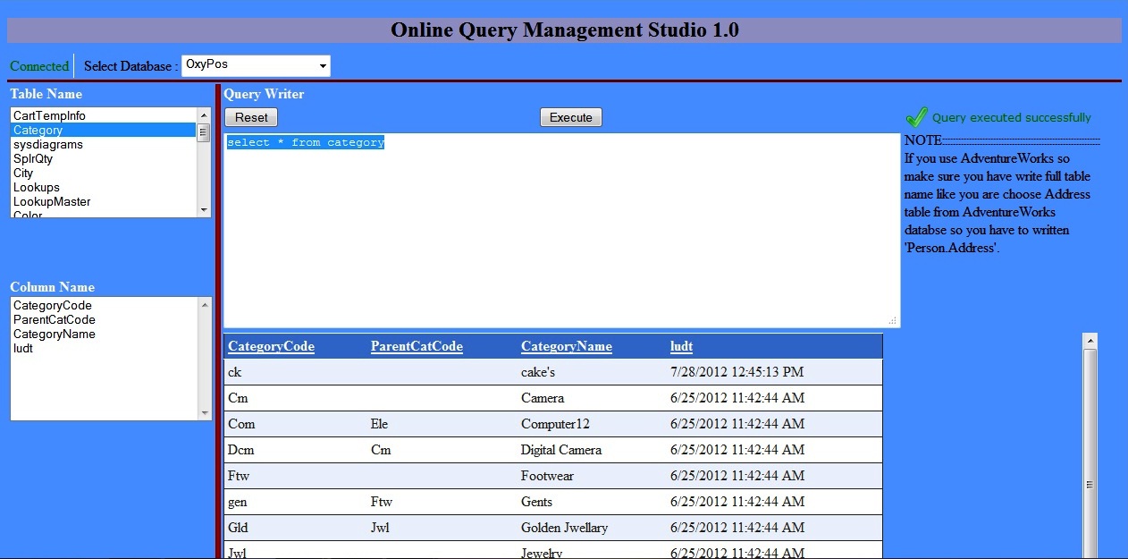Click the 'Dcm' category code cell
1128x559 pixels.
296,450
